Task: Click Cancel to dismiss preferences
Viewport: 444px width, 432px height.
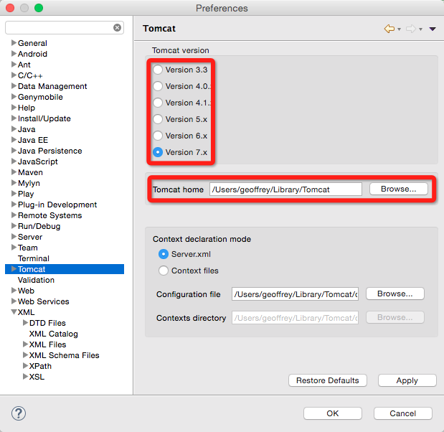Action: pos(403,413)
